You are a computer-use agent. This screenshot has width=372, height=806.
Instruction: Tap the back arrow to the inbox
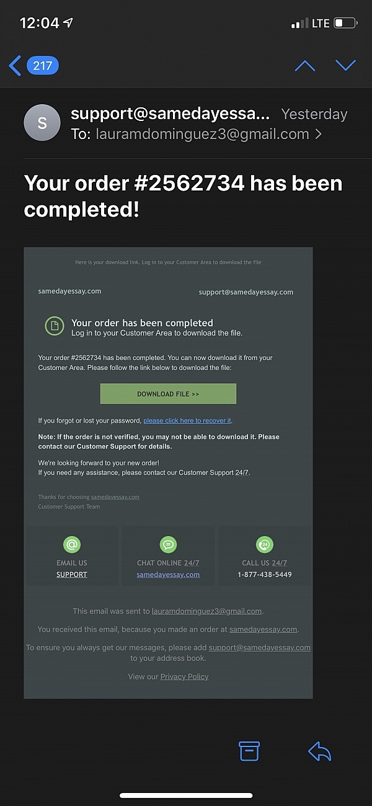15,65
